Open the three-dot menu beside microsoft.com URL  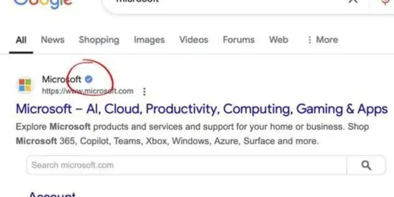(x=144, y=91)
